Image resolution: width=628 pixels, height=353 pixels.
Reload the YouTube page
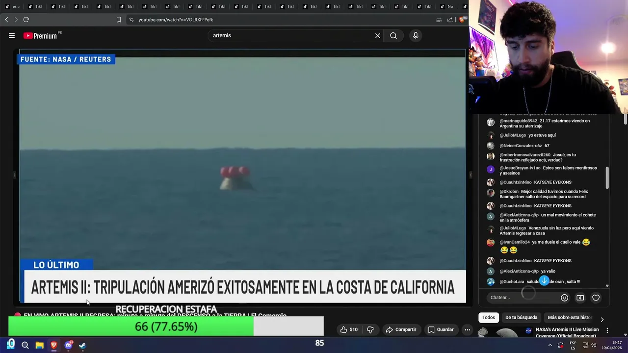point(26,20)
